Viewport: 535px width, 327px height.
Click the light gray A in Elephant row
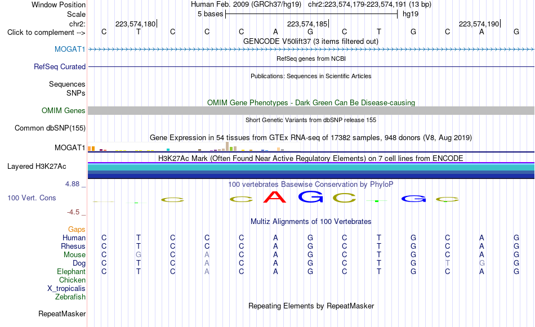tap(207, 271)
